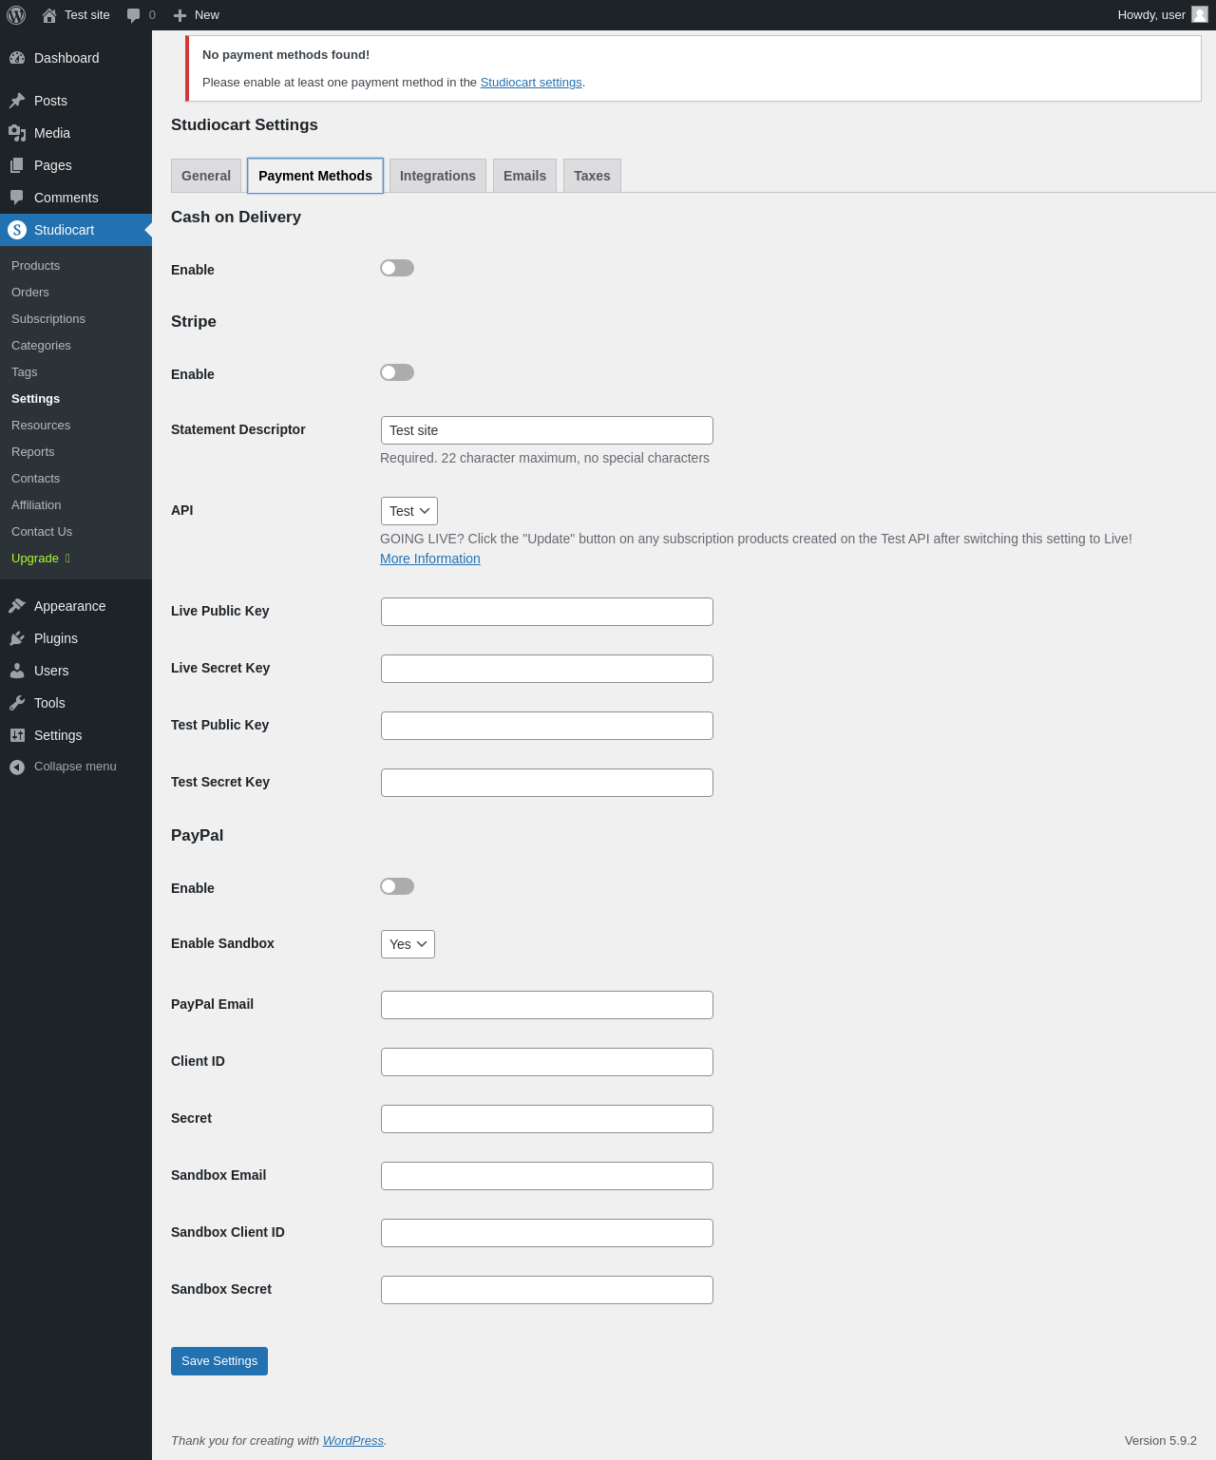Open the Stripe API mode dropdown
Viewport: 1216px width, 1460px height.
[x=409, y=511]
